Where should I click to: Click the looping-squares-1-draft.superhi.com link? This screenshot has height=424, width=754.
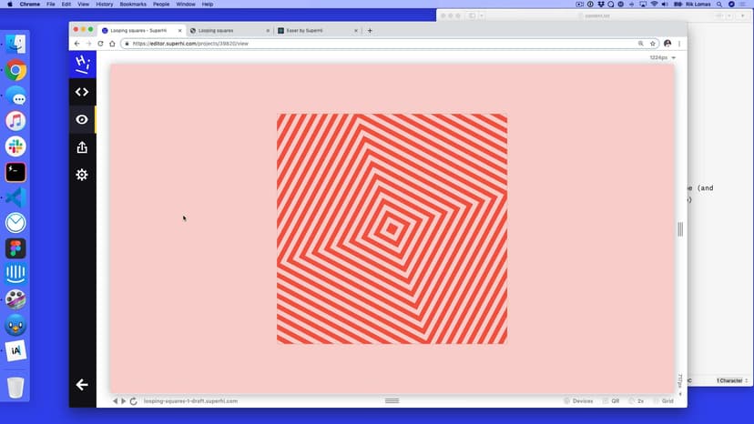(190, 401)
